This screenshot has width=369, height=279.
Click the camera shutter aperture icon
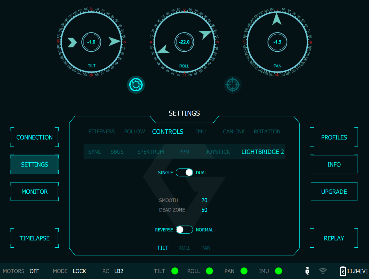coord(136,85)
